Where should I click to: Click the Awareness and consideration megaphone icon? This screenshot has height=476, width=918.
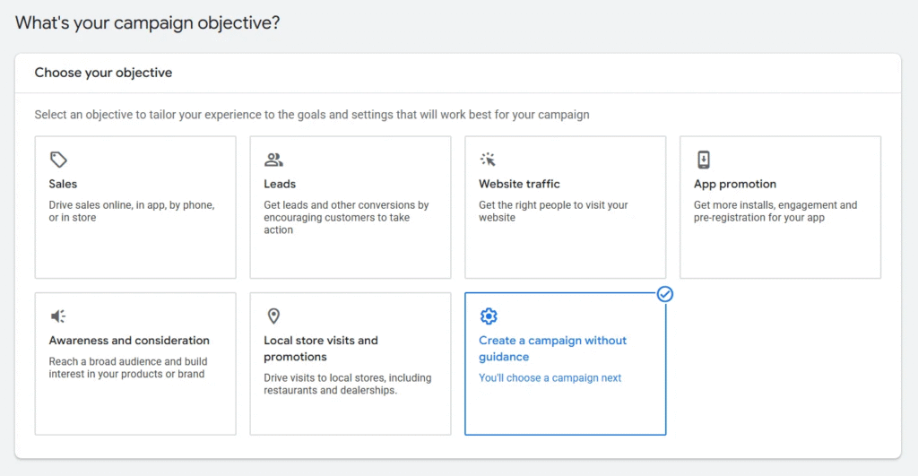[x=58, y=316]
